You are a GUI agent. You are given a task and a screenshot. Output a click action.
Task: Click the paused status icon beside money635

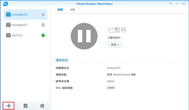tap(43, 15)
